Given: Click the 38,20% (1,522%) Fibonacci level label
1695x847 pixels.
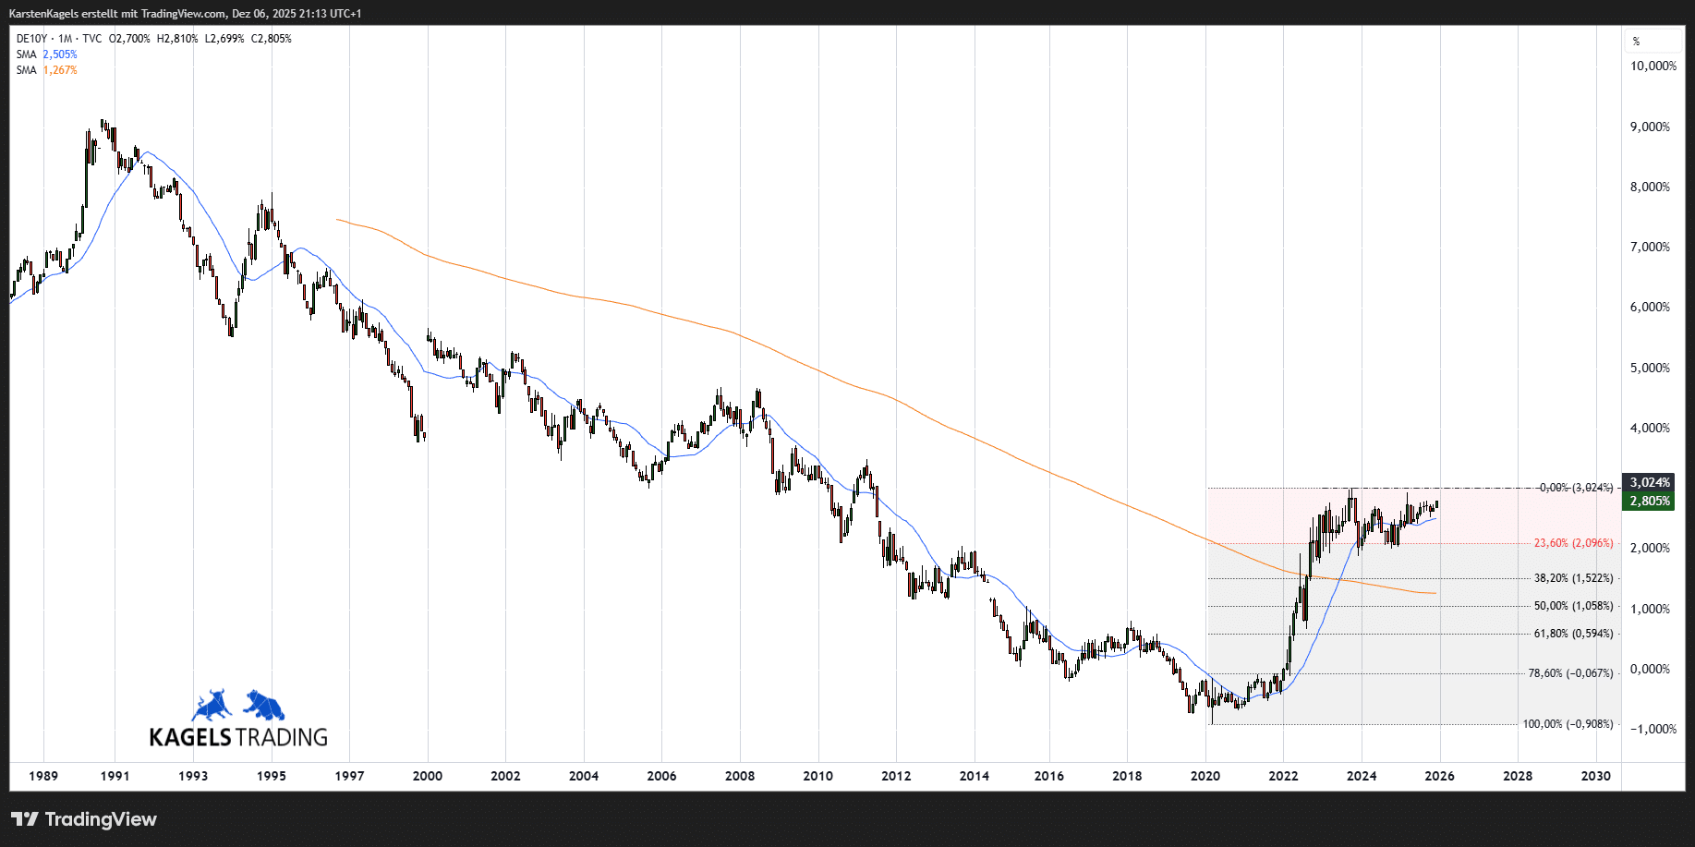Looking at the screenshot, I should 1573,578.
